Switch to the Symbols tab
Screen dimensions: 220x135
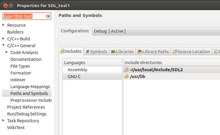[x=96, y=52]
